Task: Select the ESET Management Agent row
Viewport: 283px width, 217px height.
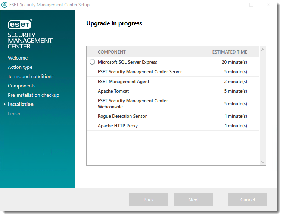Action: tap(173, 82)
